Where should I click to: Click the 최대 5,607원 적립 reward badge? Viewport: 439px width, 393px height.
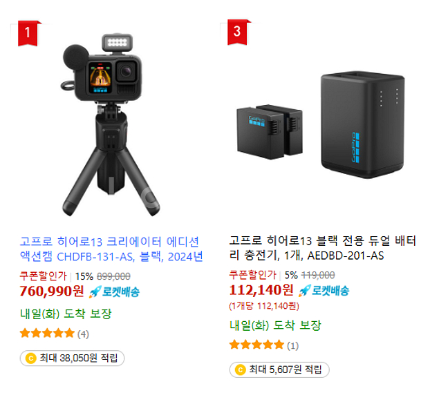point(279,370)
